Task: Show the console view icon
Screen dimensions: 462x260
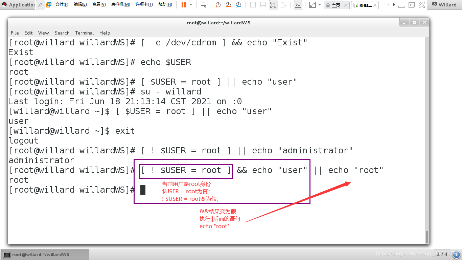Action: tap(297, 5)
